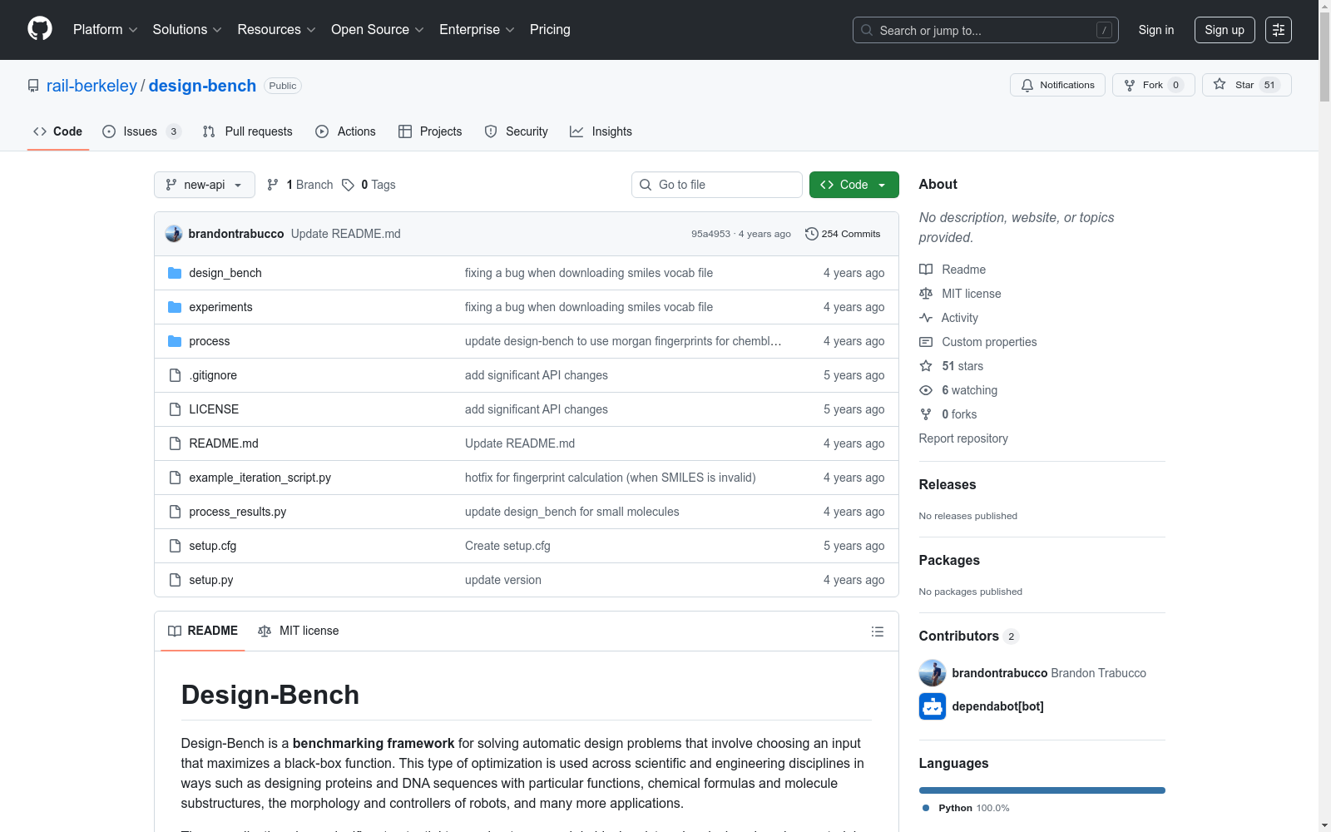Click the fork icon beside 0 forks
The image size is (1331, 832).
tap(926, 414)
